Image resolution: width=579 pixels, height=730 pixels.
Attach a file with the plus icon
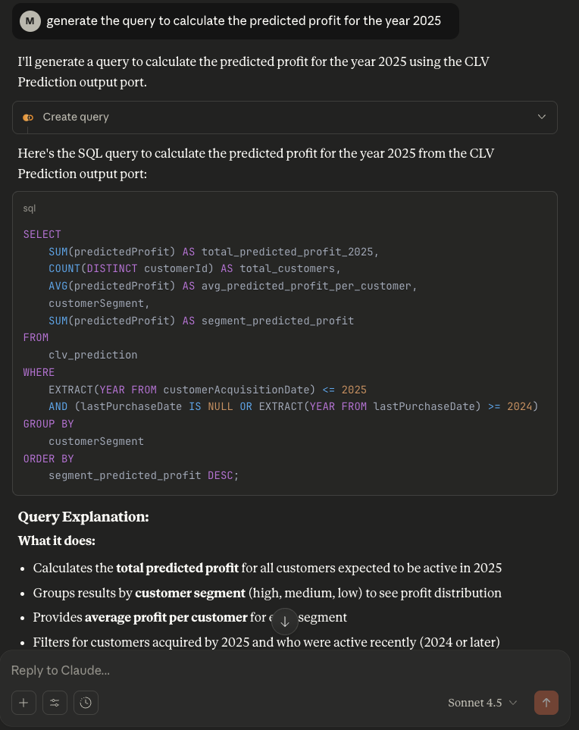(23, 703)
